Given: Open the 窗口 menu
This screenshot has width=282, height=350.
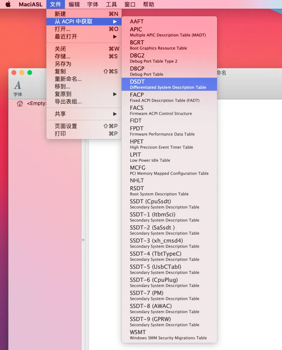Looking at the screenshot, I should tap(130, 4).
